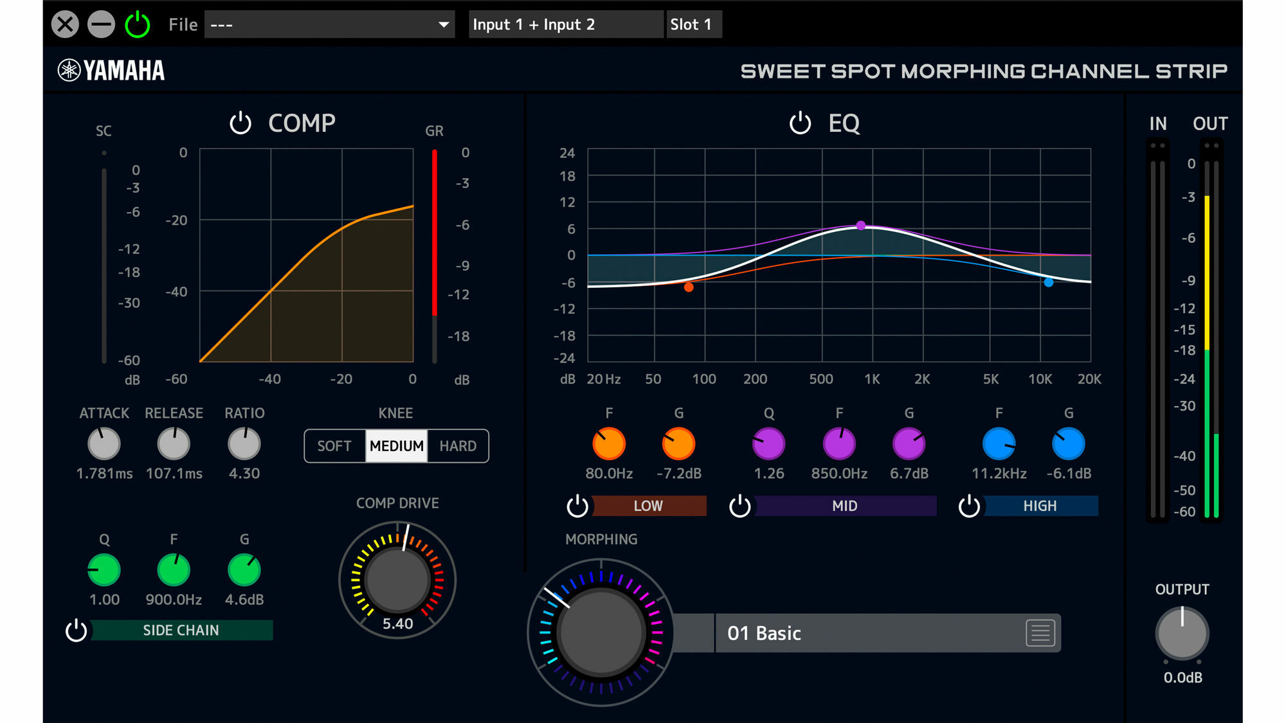Click the 1.781ms attack value

coord(104,474)
